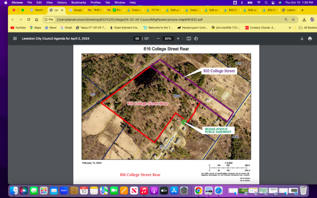Viewport: 317px width, 198px height.
Task: Print the PDF document
Action: tap(310, 39)
